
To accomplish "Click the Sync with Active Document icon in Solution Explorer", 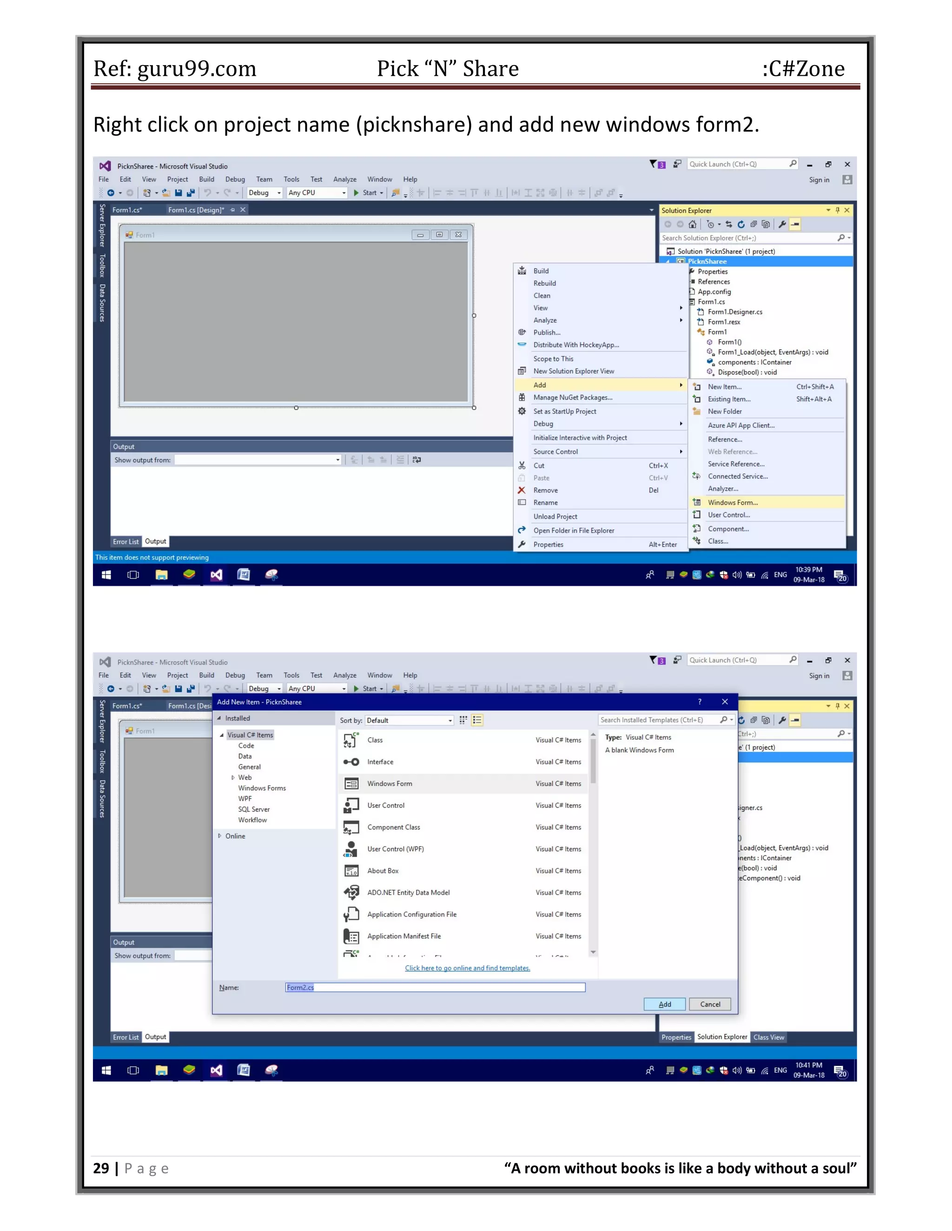I will tap(729, 224).
